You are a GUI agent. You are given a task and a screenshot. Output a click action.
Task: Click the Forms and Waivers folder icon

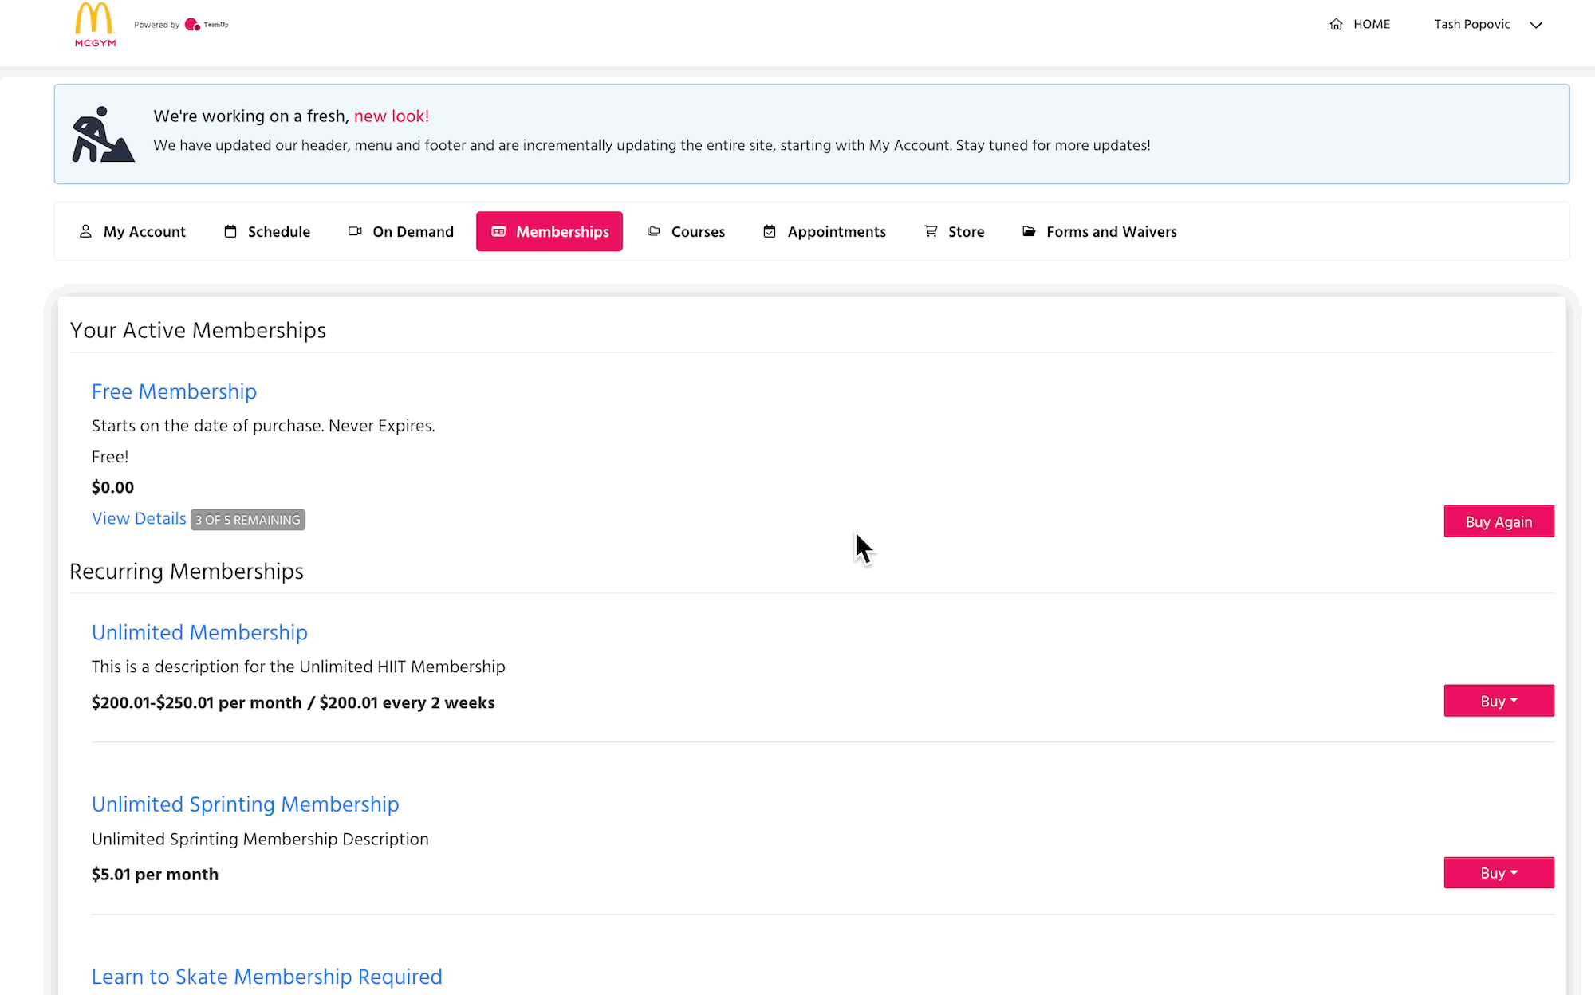coord(1029,231)
